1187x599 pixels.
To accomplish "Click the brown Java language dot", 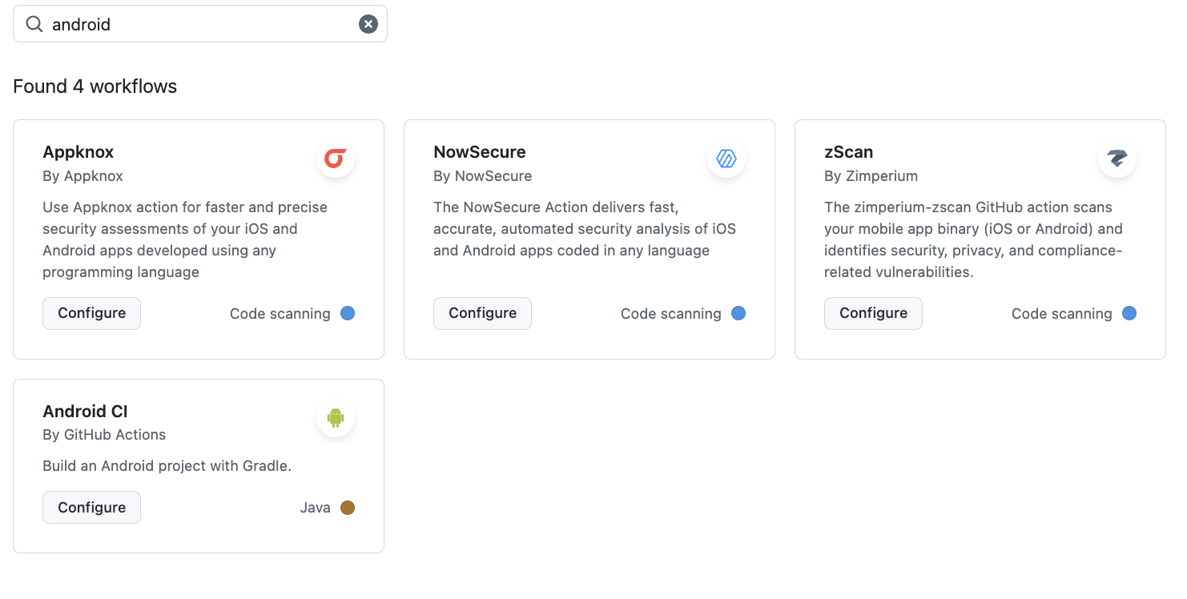I will click(348, 508).
